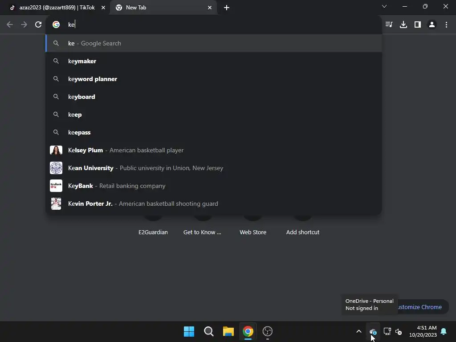Close the New Tab tab
Viewport: 456px width, 342px height.
click(x=210, y=8)
